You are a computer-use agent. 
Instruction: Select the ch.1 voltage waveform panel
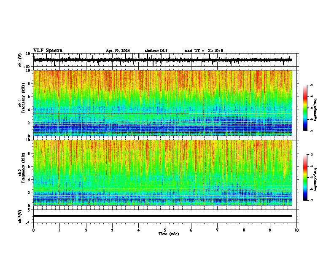[x=166, y=60]
